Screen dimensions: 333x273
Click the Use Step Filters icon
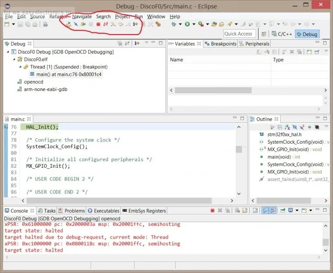click(151, 24)
